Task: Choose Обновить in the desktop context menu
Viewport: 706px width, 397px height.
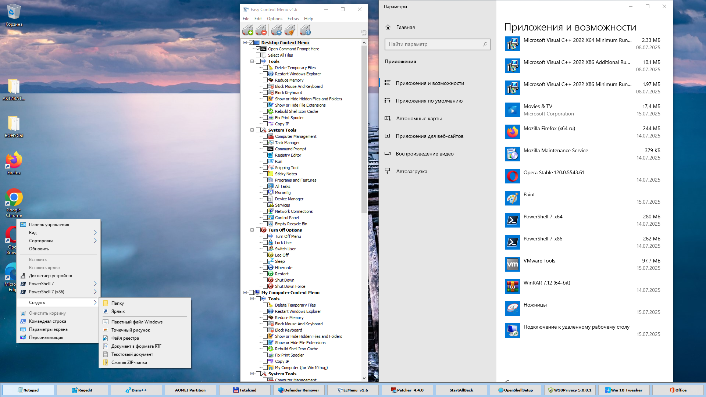Action: coord(58,249)
